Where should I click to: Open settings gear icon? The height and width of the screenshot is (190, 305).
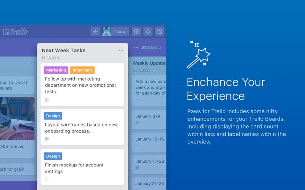(159, 31)
